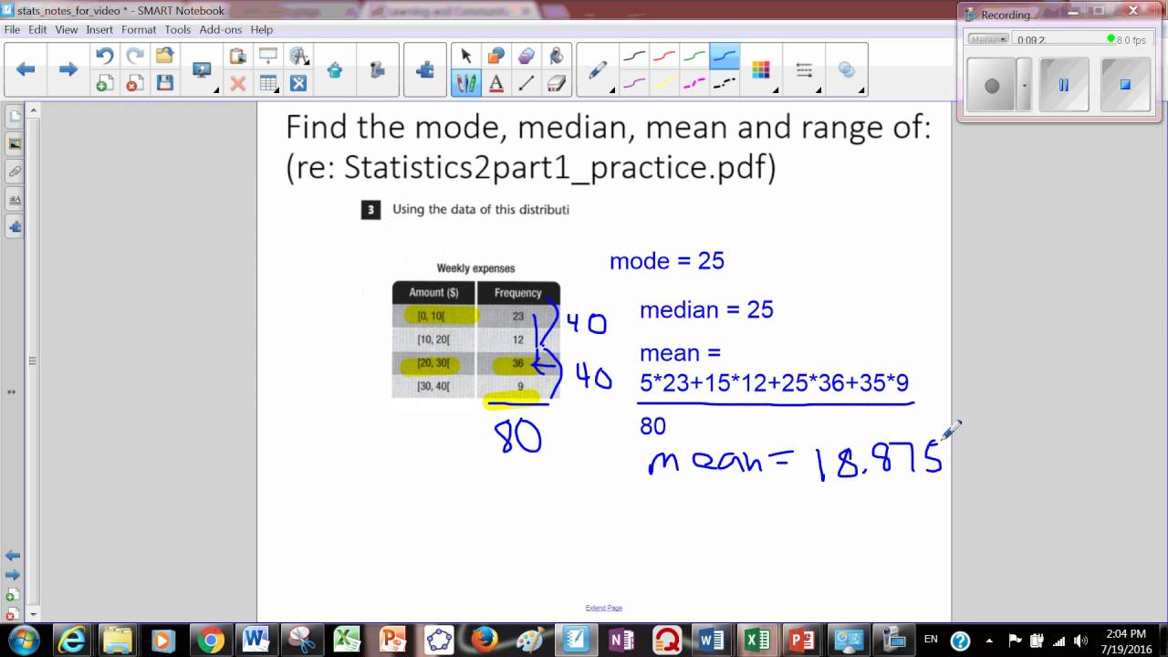Open the File menu
This screenshot has width=1168, height=657.
coord(12,29)
